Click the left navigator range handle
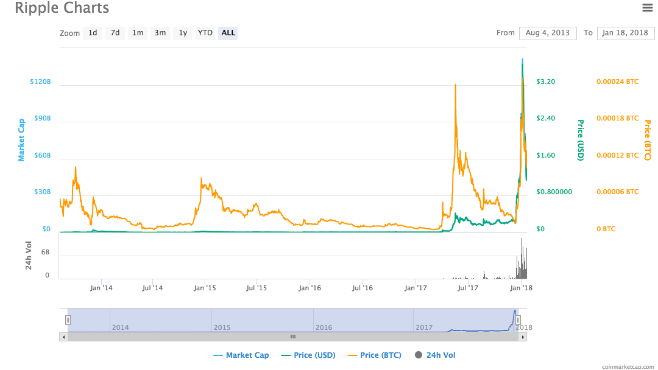The width and height of the screenshot is (658, 370). 68,320
